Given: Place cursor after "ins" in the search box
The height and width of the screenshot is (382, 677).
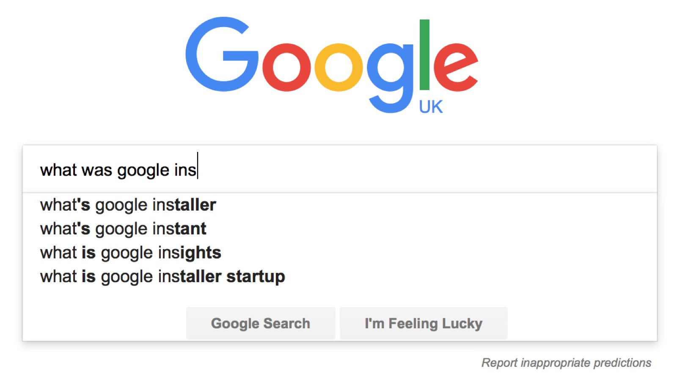Looking at the screenshot, I should coord(197,170).
